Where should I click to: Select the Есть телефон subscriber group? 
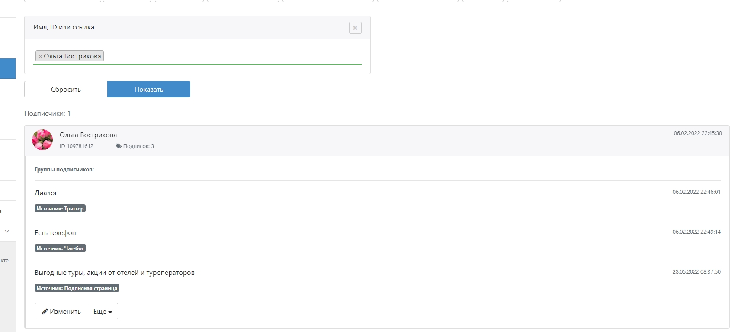coord(55,233)
